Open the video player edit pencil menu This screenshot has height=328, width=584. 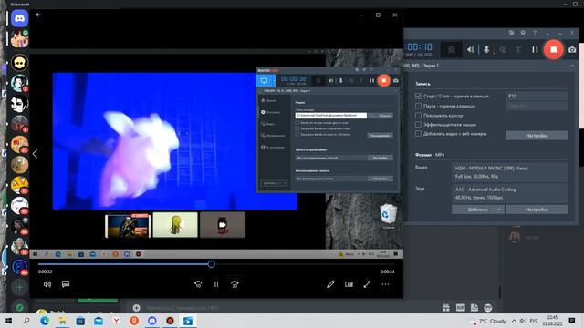pyautogui.click(x=330, y=284)
